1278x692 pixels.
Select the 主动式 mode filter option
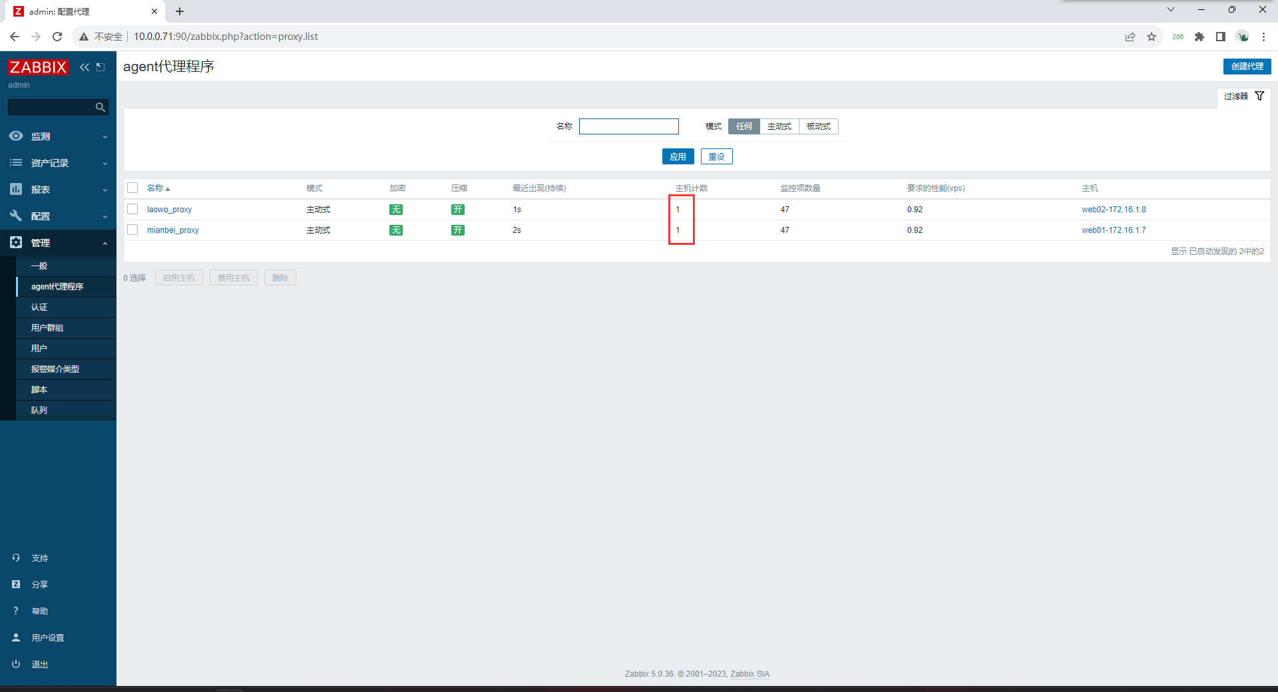click(x=779, y=126)
